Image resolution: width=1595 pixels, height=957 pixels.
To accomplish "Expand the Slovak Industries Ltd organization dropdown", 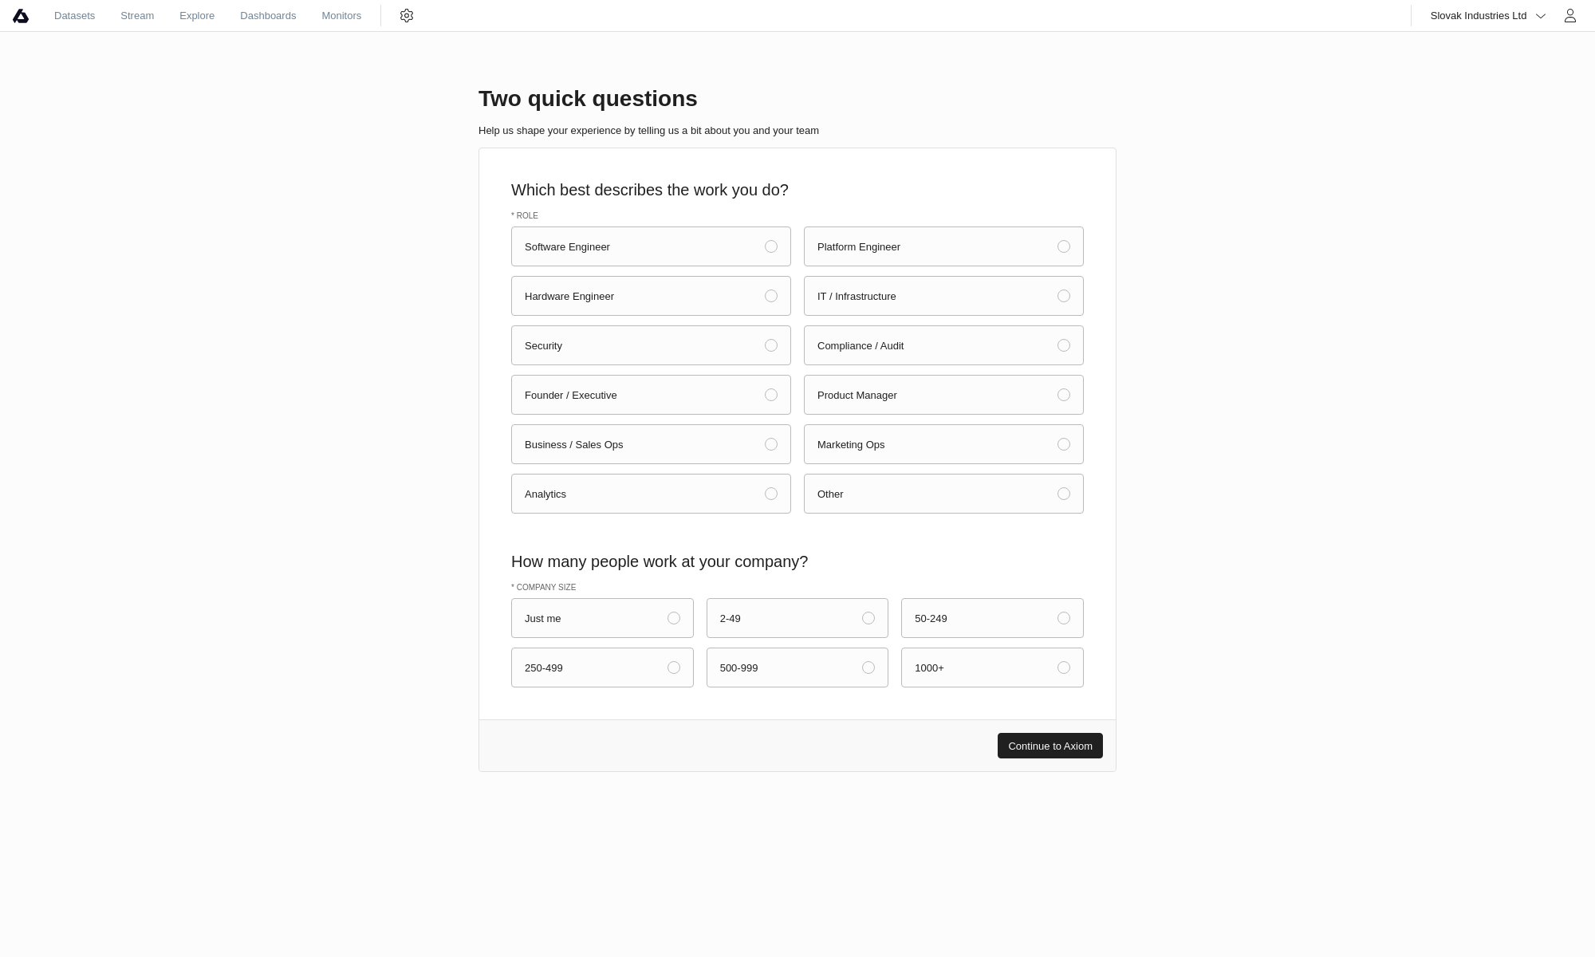I will [x=1487, y=16].
